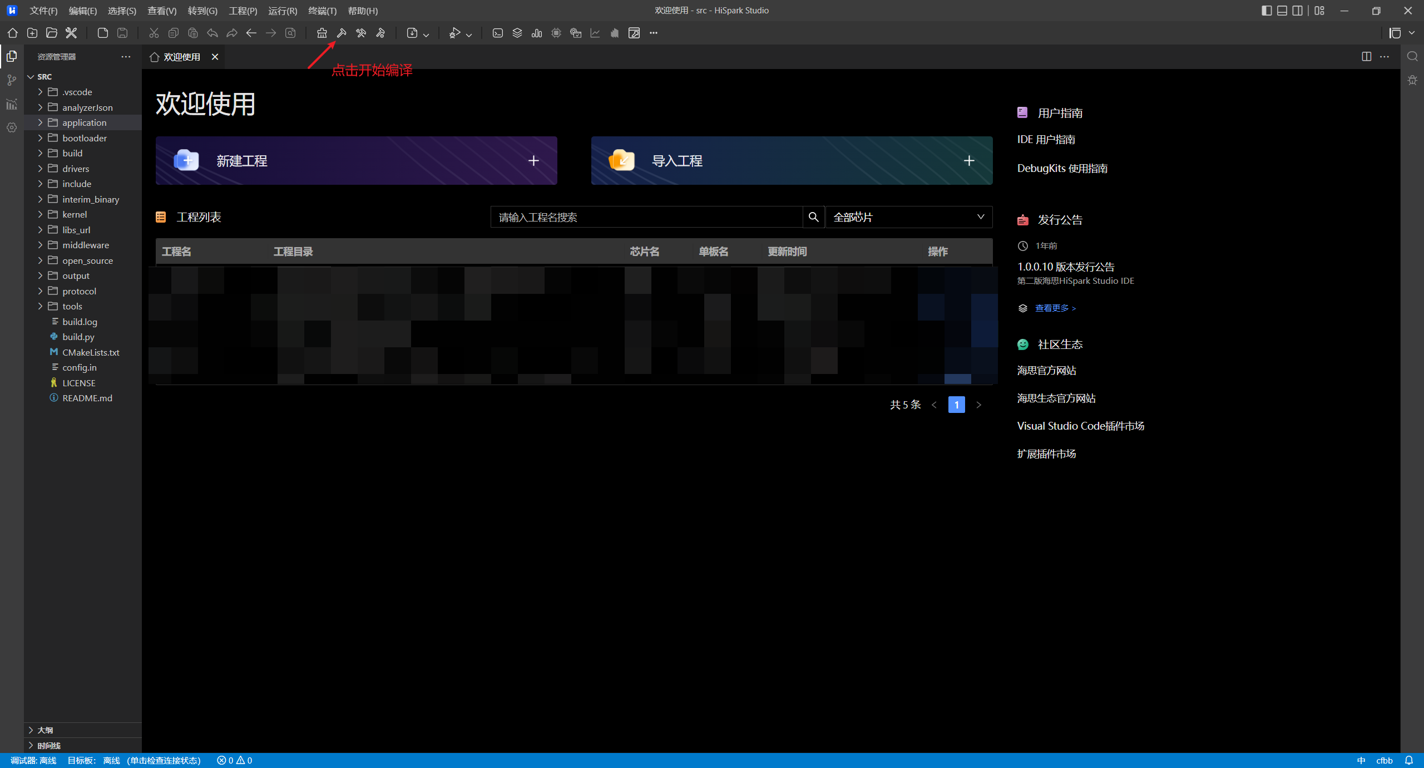The height and width of the screenshot is (768, 1424).
Task: Open the terminal icon in toolbar
Action: [498, 33]
